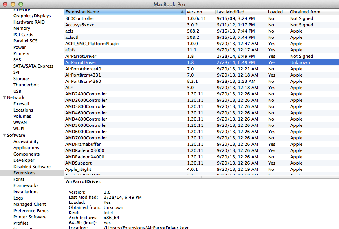Screen dimensions: 339x229
Task: Select Components under Software
Action: (x=26, y=154)
